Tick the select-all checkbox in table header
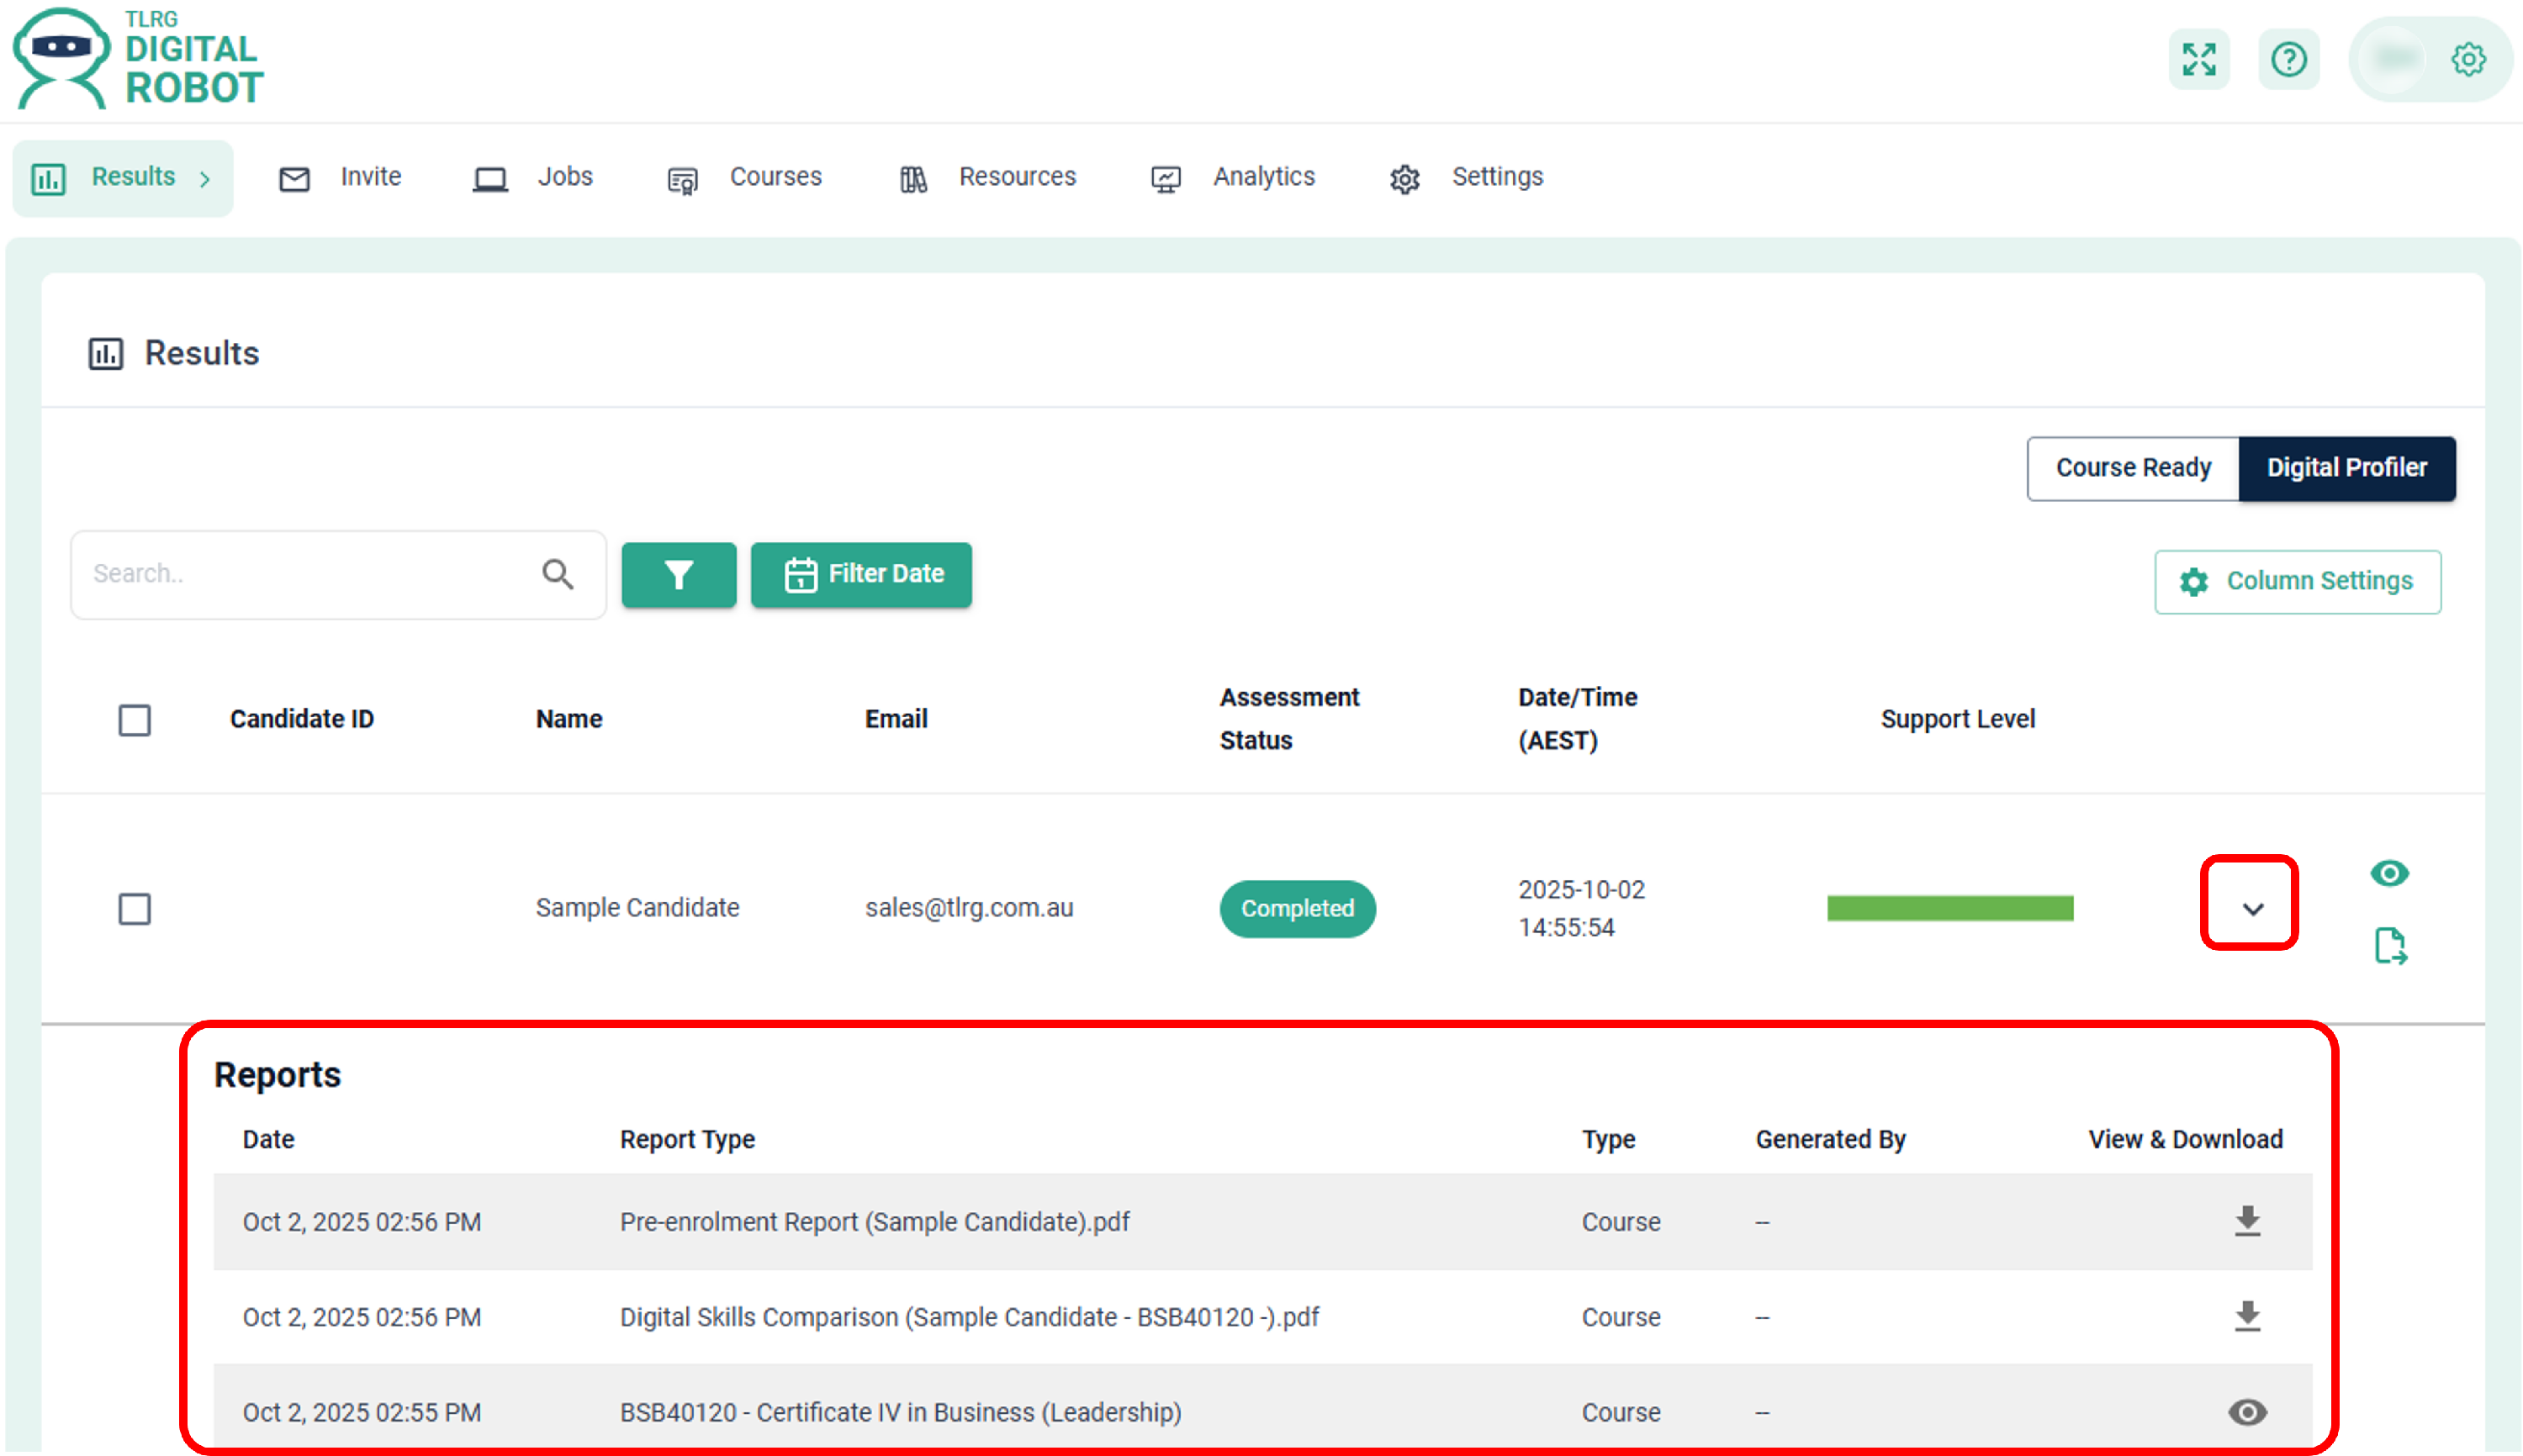Screen dimensions: 2523x1456 134,720
